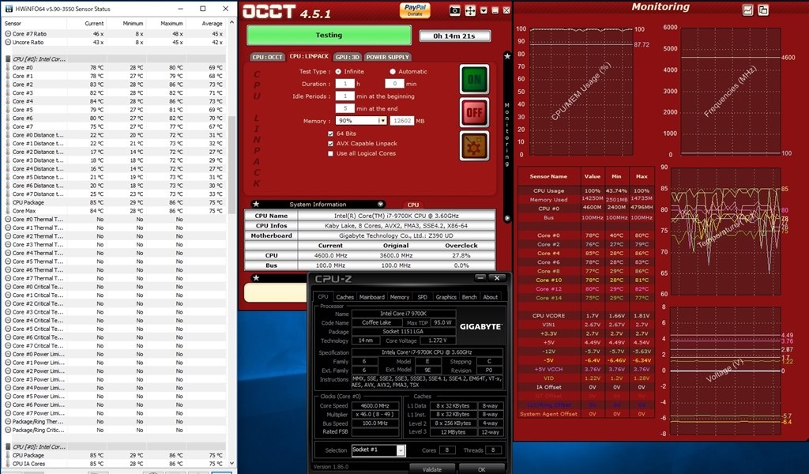Expand the System Information dropdown arrow
The image size is (809, 474).
point(380,205)
